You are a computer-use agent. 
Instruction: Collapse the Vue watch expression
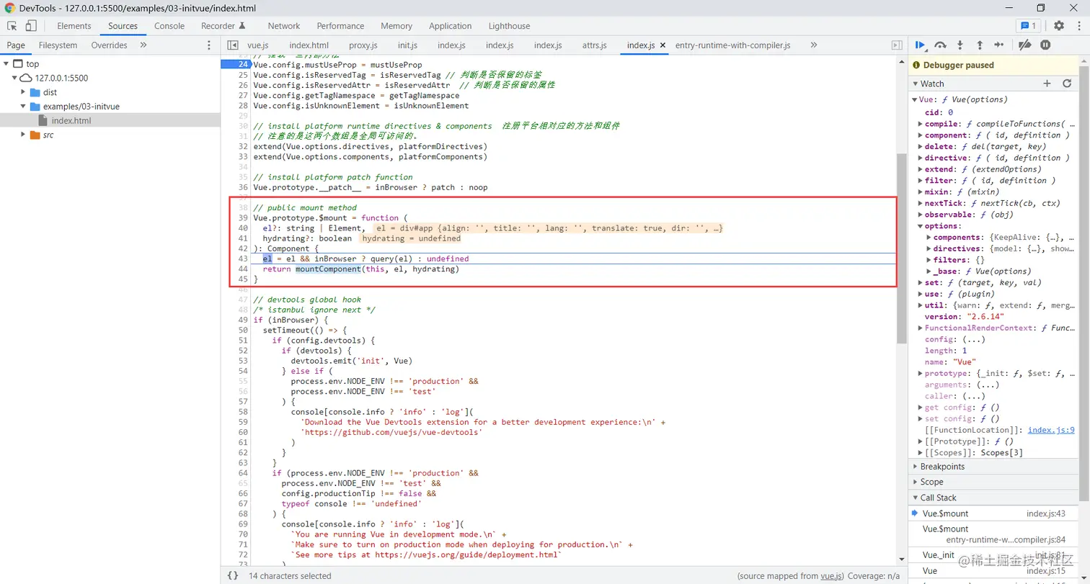916,99
